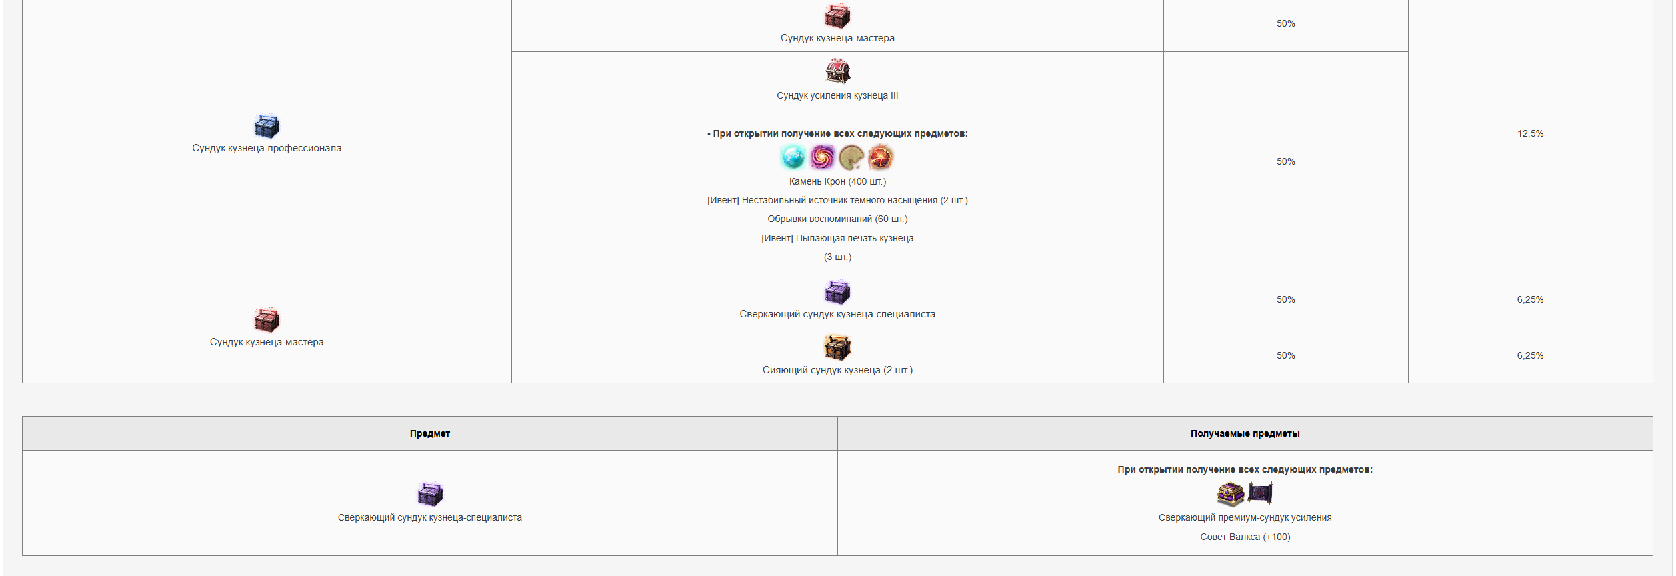Click the Камень Крон (400 шт.) text
The width and height of the screenshot is (1676, 576).
[837, 181]
